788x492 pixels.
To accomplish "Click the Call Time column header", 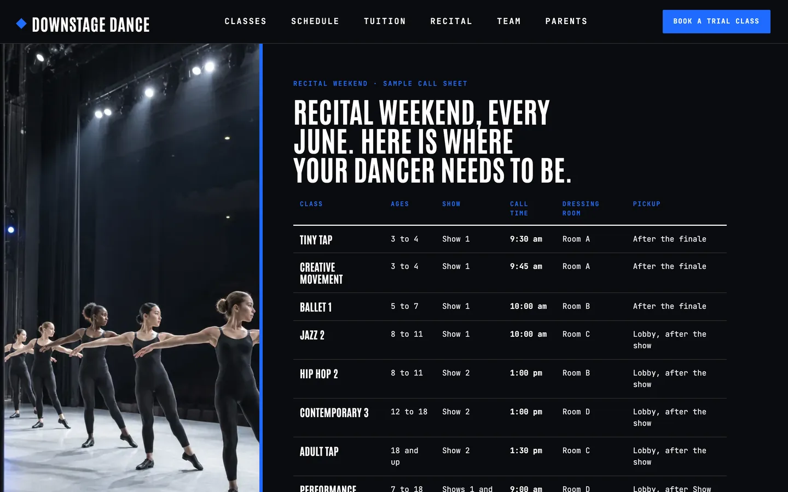I will coord(519,208).
